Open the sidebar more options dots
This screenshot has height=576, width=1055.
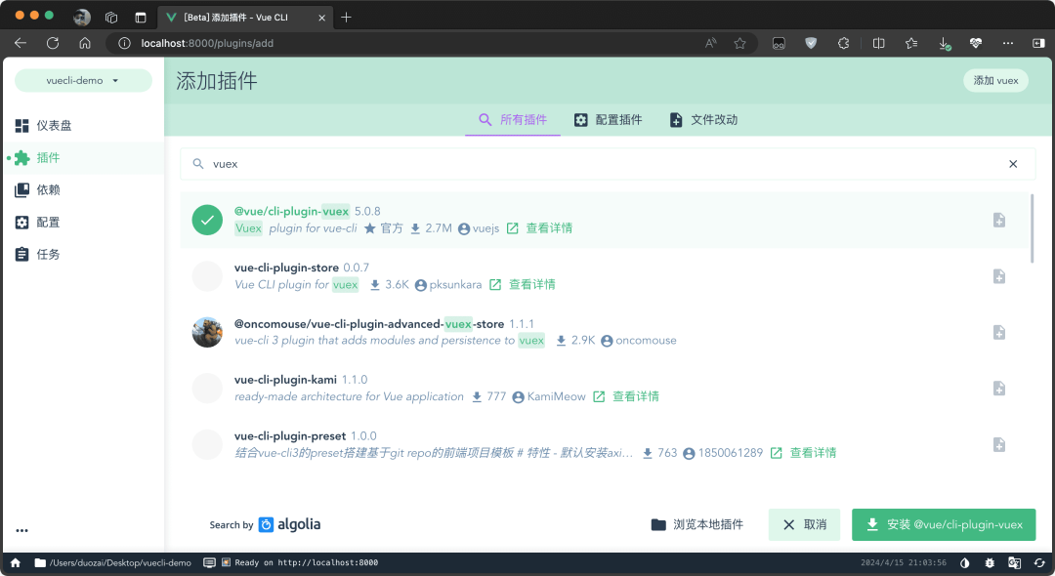[22, 530]
